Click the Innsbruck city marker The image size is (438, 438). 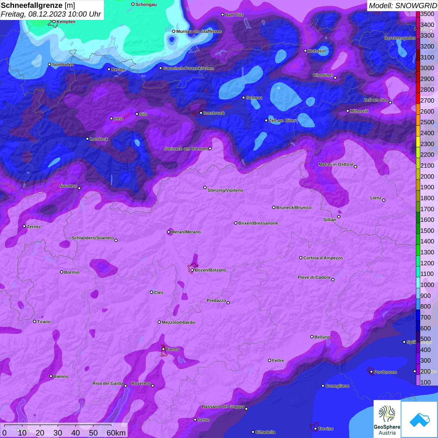(201, 113)
